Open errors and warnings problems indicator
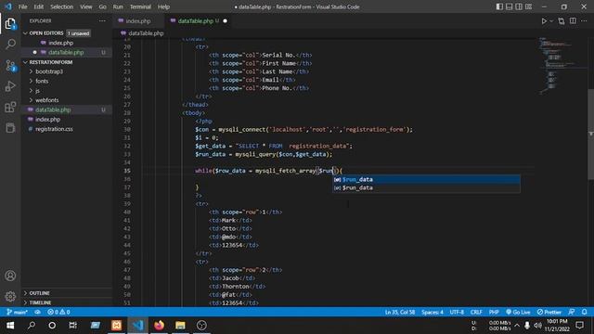594x334 pixels. click(x=58, y=312)
